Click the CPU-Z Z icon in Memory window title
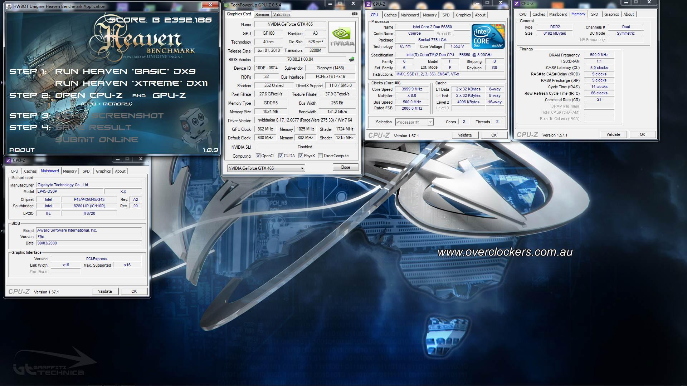This screenshot has height=386, width=687. click(x=517, y=4)
